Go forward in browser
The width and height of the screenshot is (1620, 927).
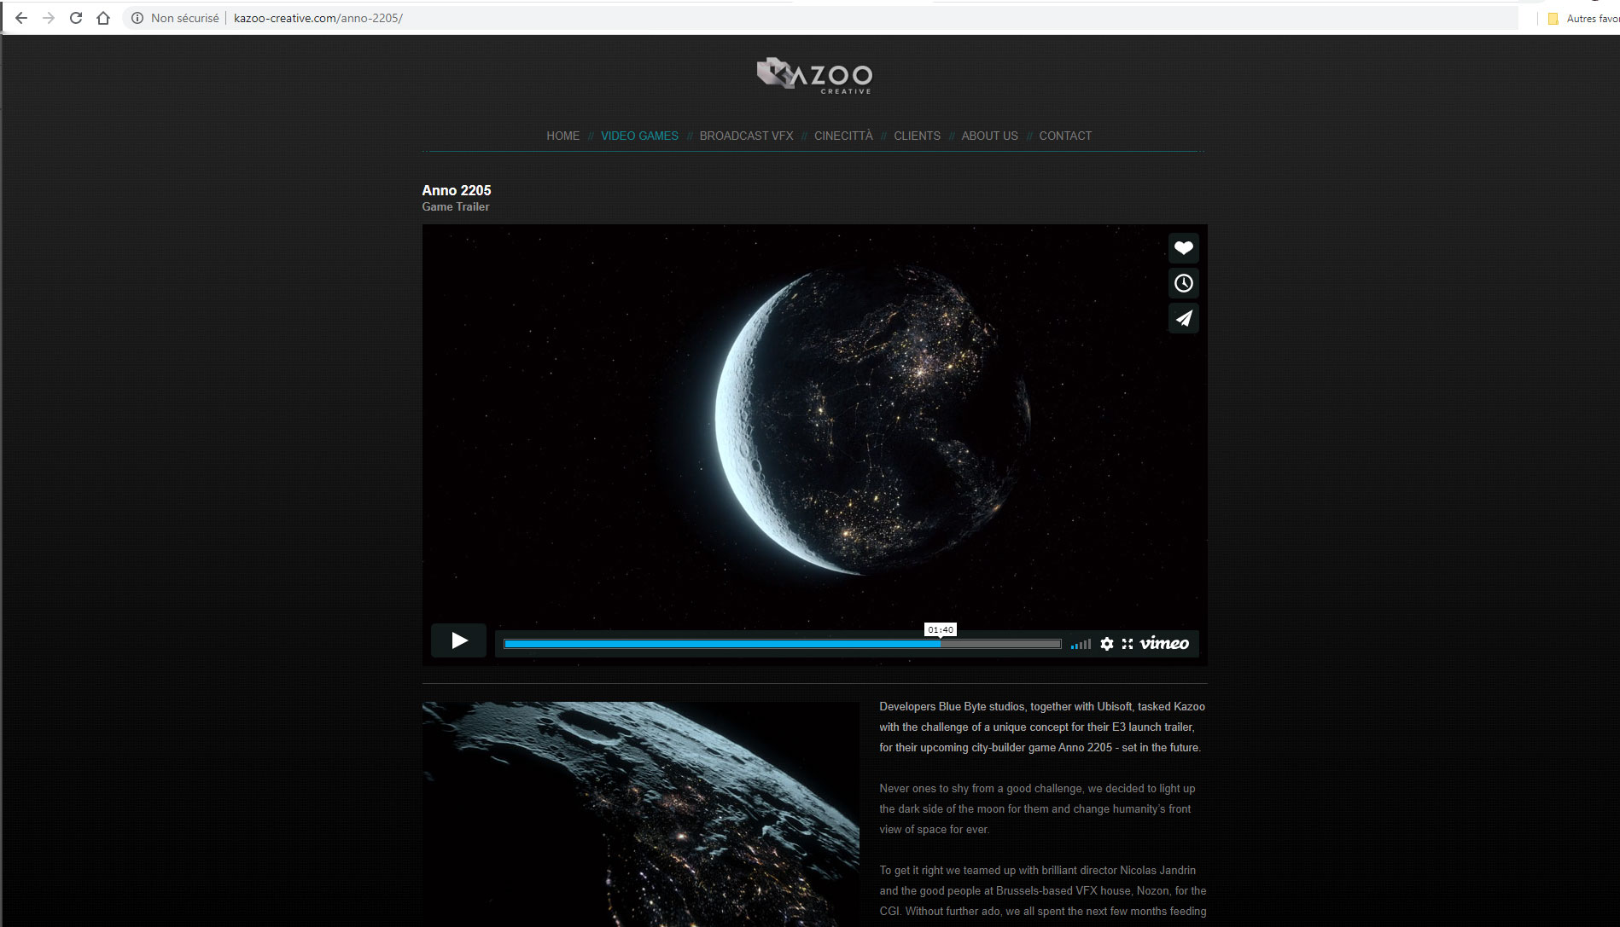pyautogui.click(x=49, y=18)
